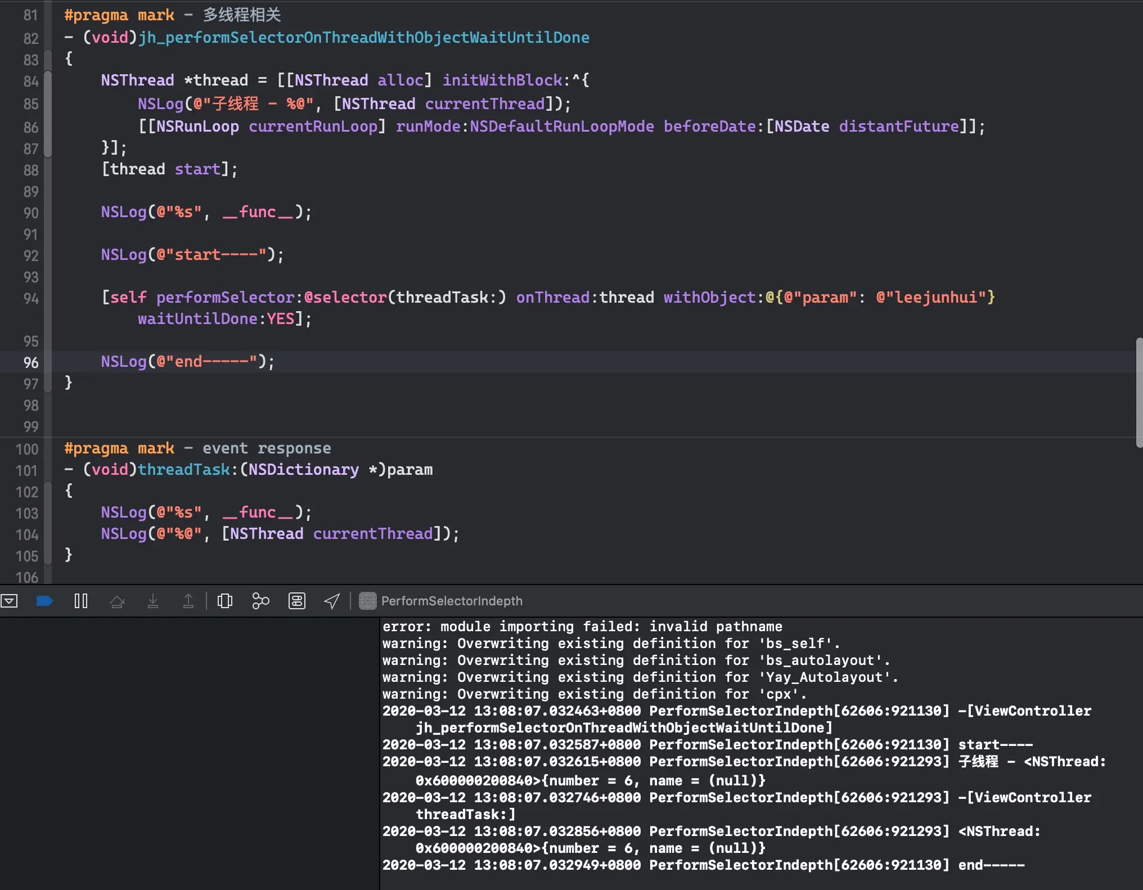The height and width of the screenshot is (890, 1143).
Task: Click the Step Over debug button
Action: coord(117,601)
